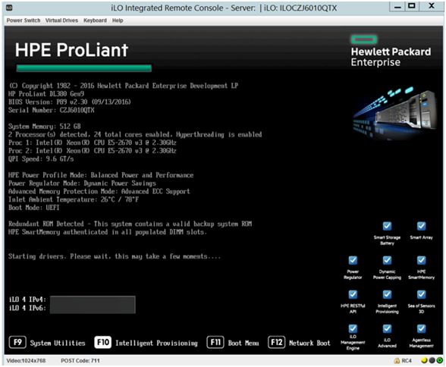
Task: Click the Smart Array checkbox
Action: tap(421, 226)
